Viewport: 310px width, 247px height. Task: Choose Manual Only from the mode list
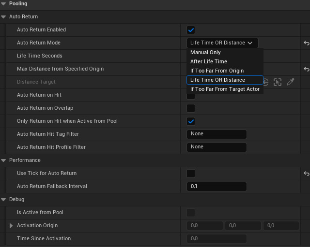point(205,52)
